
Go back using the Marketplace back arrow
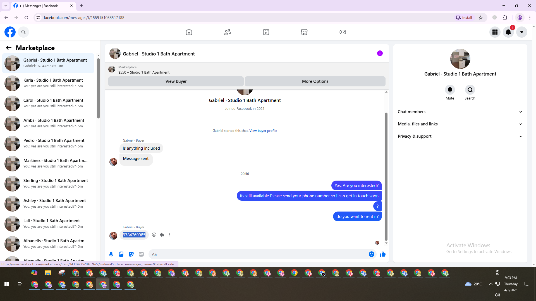coord(9,48)
